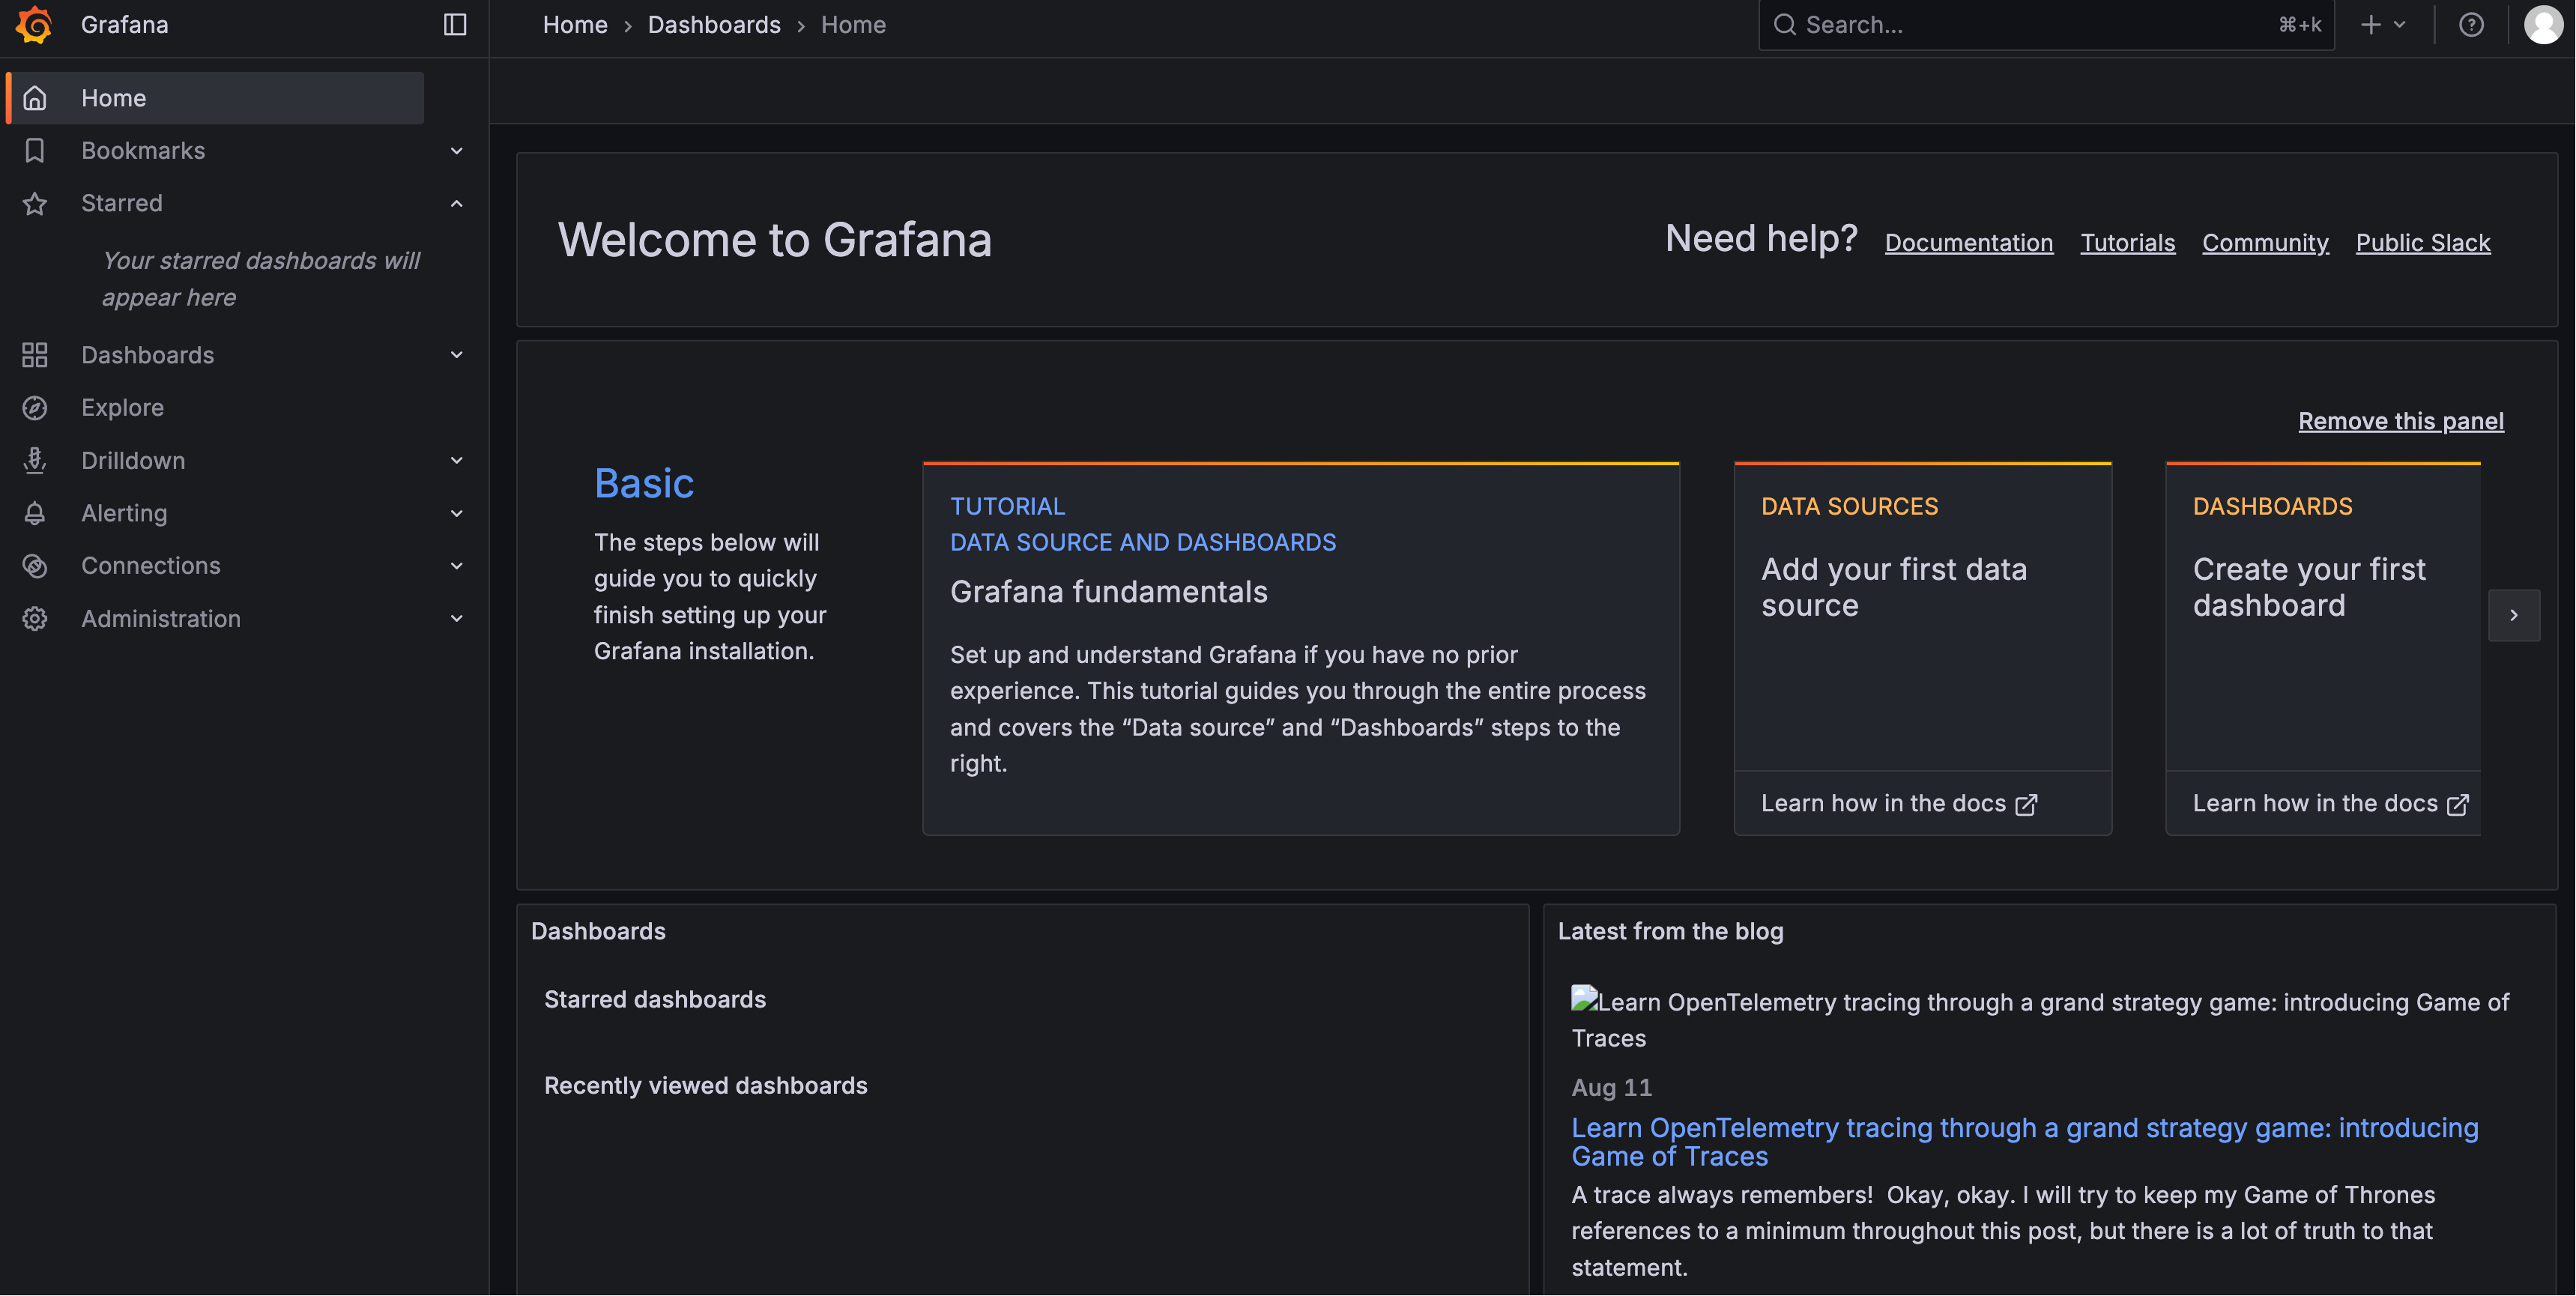Click the Alerting bell icon
The width and height of the screenshot is (2576, 1296).
tap(35, 513)
